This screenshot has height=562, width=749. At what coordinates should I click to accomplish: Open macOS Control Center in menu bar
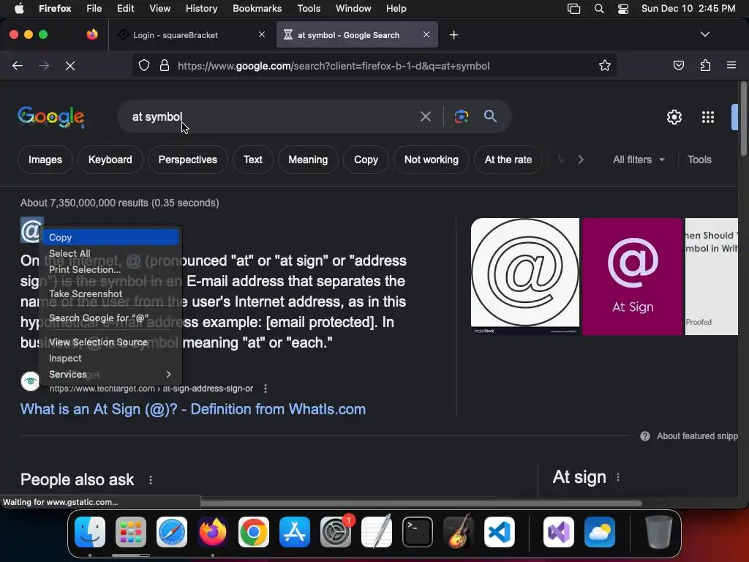(623, 9)
